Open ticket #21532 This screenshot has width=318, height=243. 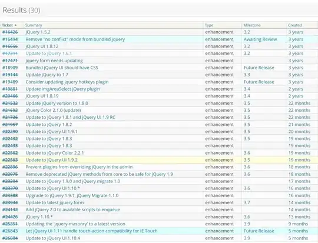point(10,103)
